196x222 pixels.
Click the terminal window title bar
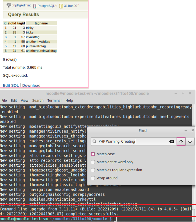tap(97, 93)
